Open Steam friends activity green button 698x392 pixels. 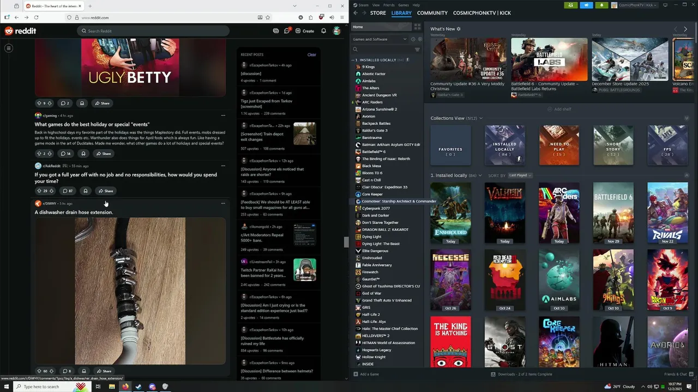pyautogui.click(x=571, y=5)
